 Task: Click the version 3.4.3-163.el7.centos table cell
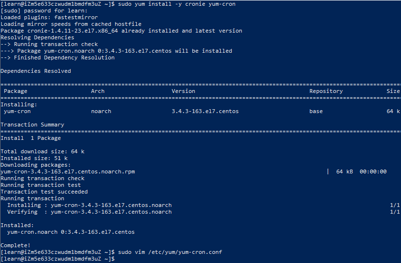coord(205,111)
